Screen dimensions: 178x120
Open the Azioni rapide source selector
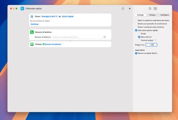coord(68,16)
